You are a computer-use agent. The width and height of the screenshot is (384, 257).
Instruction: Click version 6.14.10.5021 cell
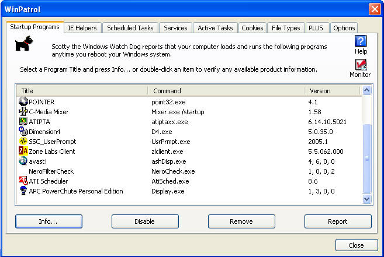[x=327, y=122]
